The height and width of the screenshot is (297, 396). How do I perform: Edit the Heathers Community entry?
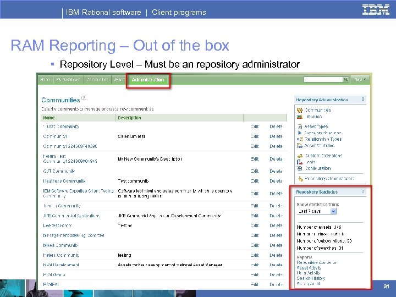click(255, 181)
